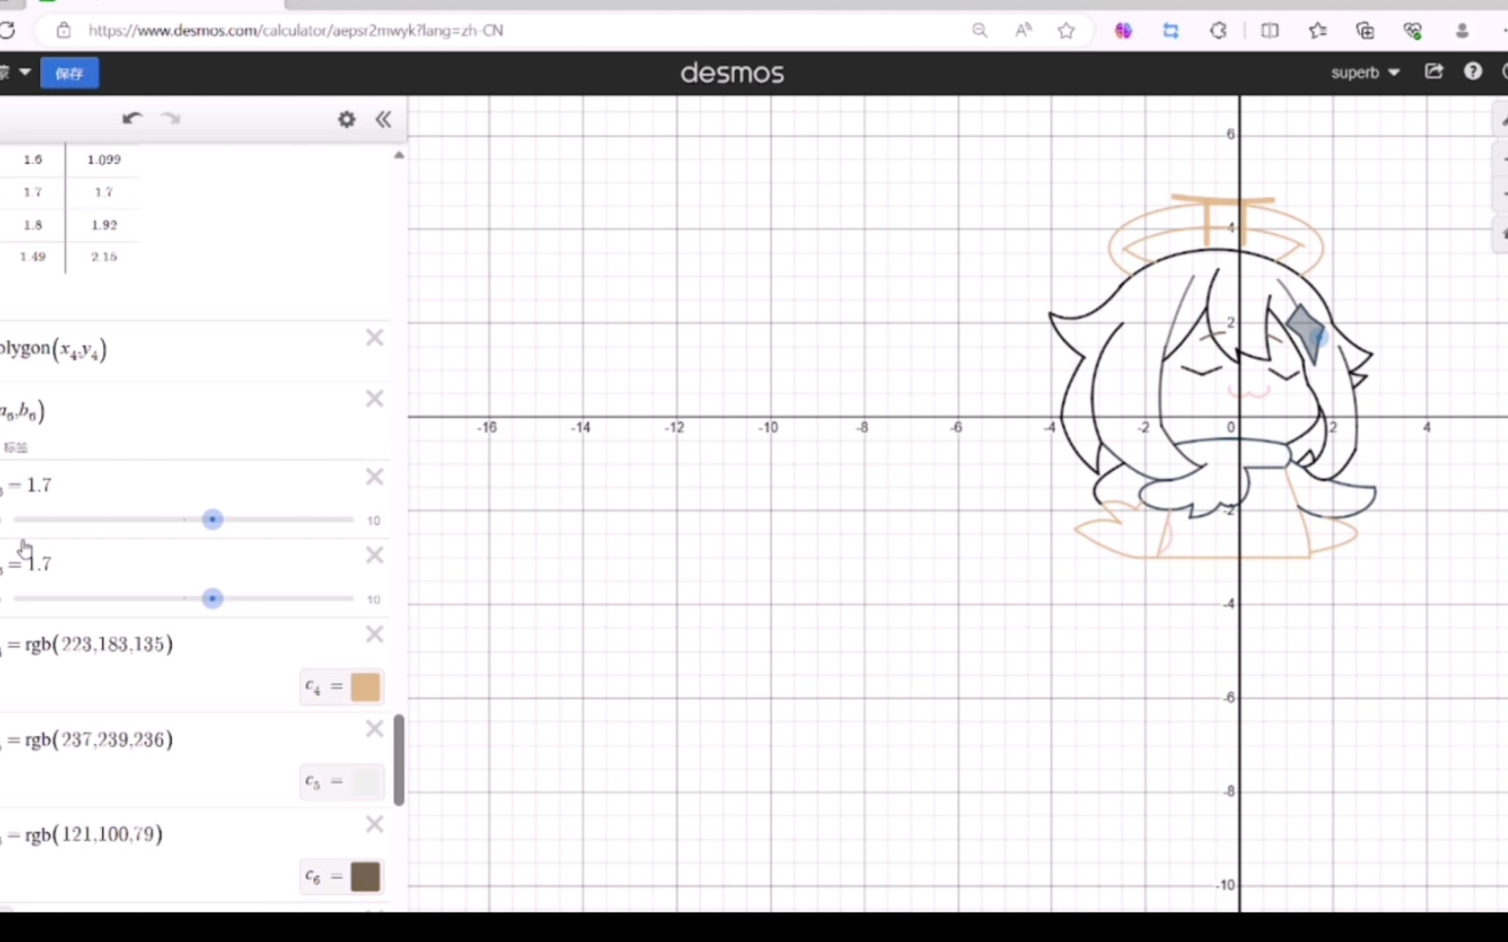Delete the (a6,b6) point expression
Image resolution: width=1508 pixels, height=942 pixels.
pyautogui.click(x=374, y=399)
